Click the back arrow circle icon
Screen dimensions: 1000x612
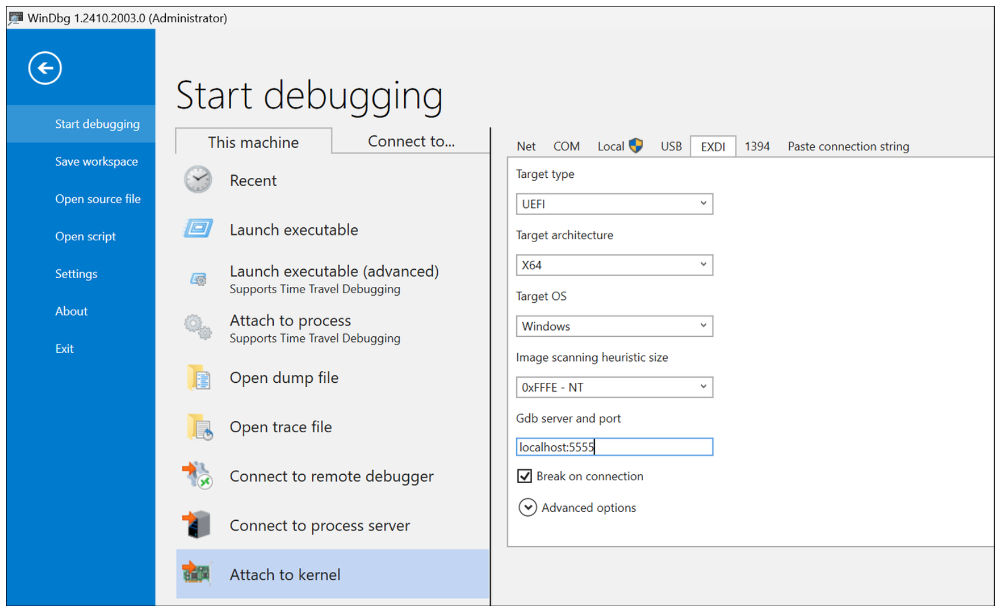45,68
